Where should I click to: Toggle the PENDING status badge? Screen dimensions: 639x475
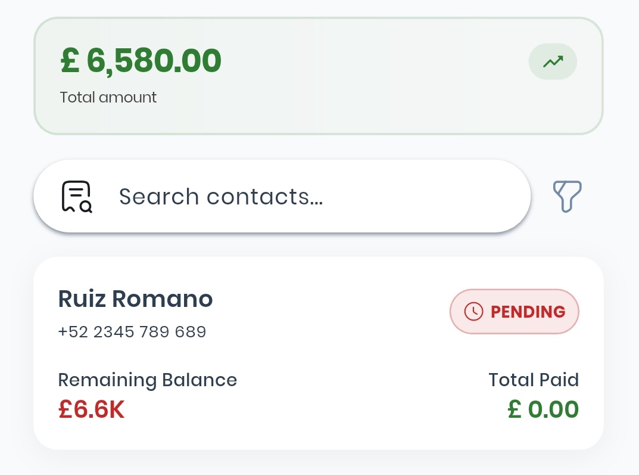tap(514, 311)
